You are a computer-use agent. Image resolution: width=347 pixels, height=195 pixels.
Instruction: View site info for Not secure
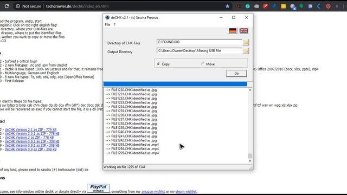click(x=29, y=6)
